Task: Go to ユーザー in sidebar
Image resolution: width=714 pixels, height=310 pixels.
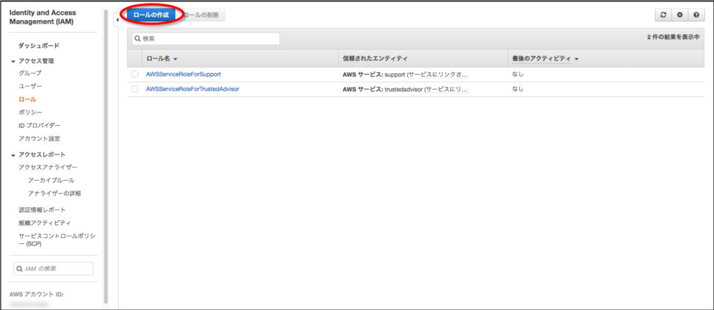Action: click(31, 86)
